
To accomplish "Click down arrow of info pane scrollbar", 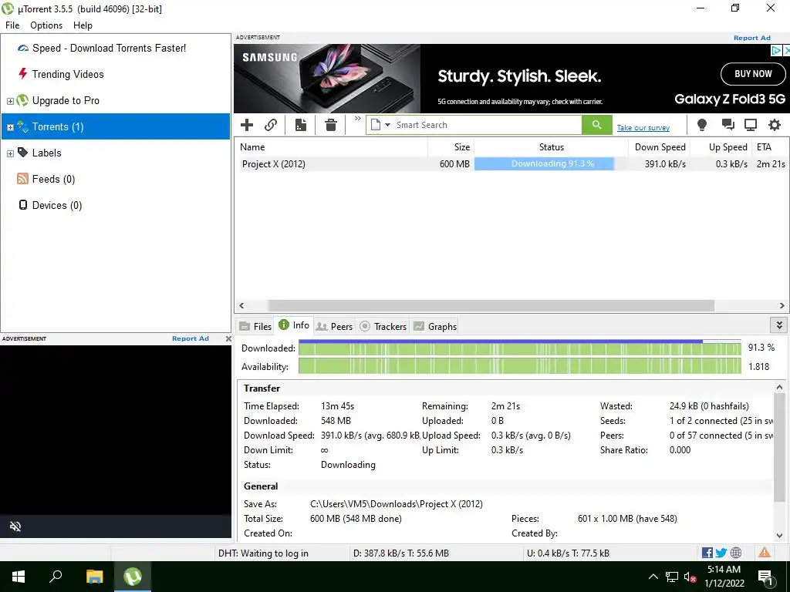I will click(779, 536).
